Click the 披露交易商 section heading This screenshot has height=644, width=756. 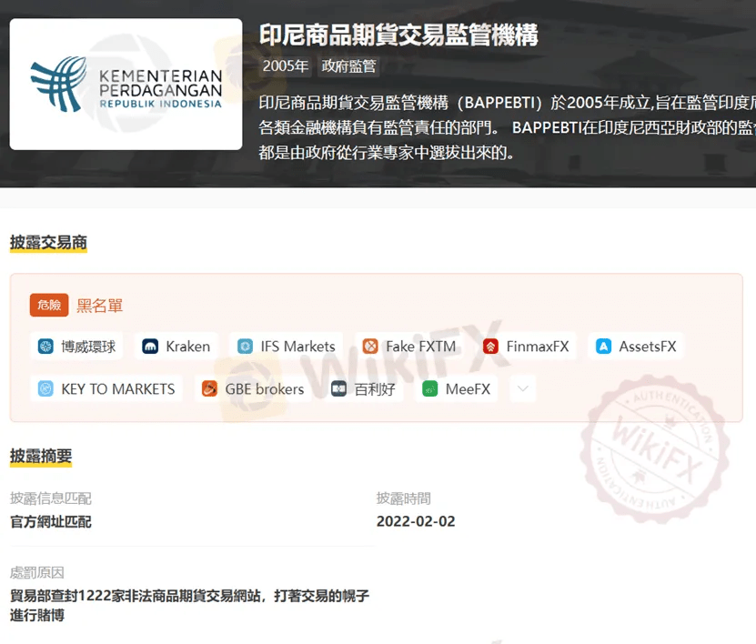(48, 243)
